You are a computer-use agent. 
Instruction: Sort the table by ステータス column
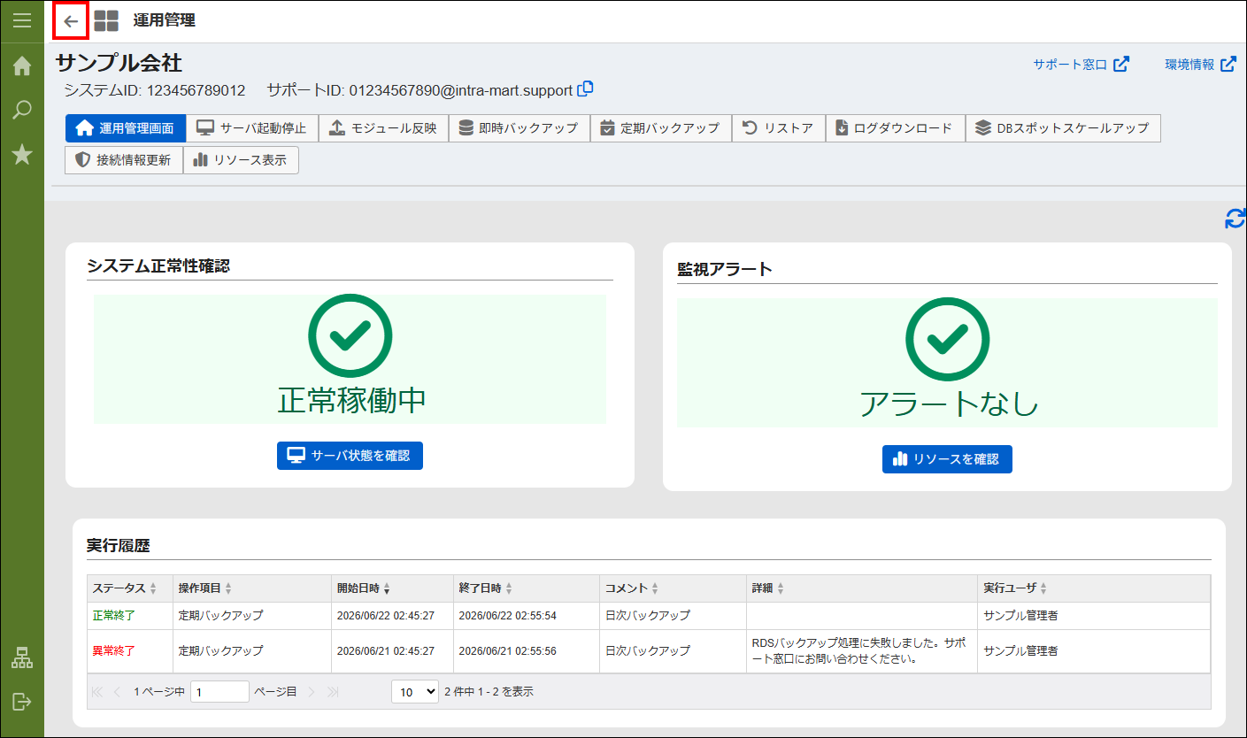pyautogui.click(x=125, y=588)
